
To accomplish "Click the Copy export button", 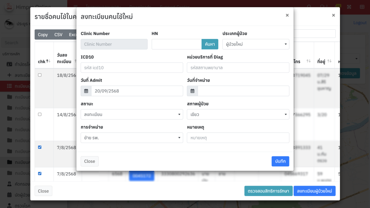I will click(x=43, y=35).
